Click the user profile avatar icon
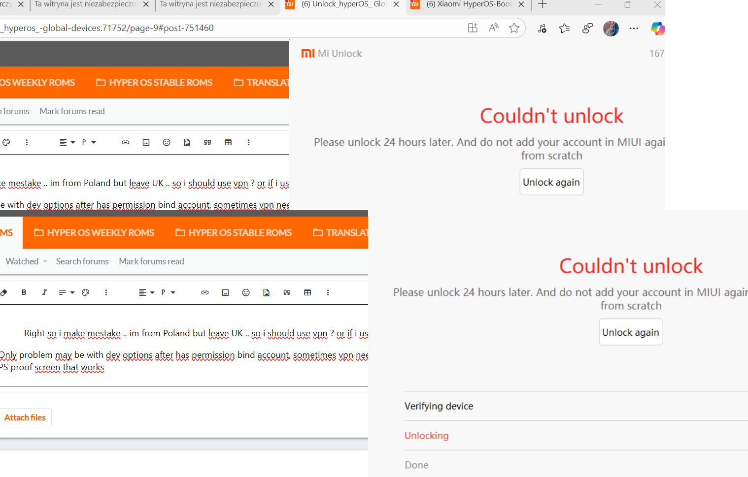Viewport: 748px width, 477px height. click(611, 29)
